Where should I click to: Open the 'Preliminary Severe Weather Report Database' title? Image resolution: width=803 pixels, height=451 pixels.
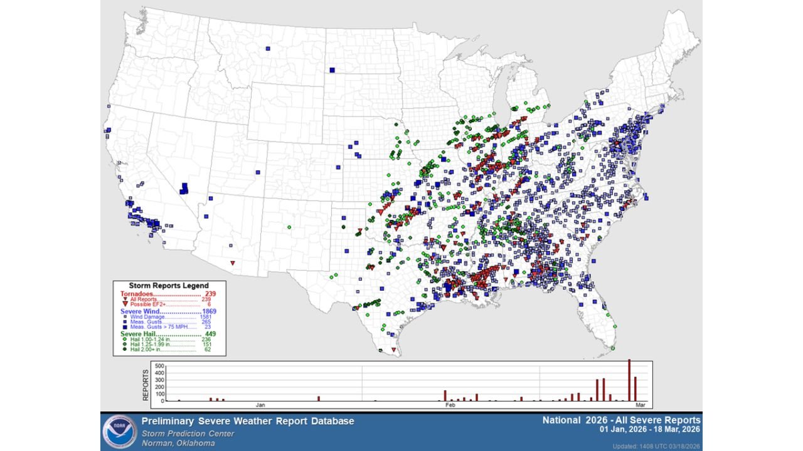coord(248,421)
